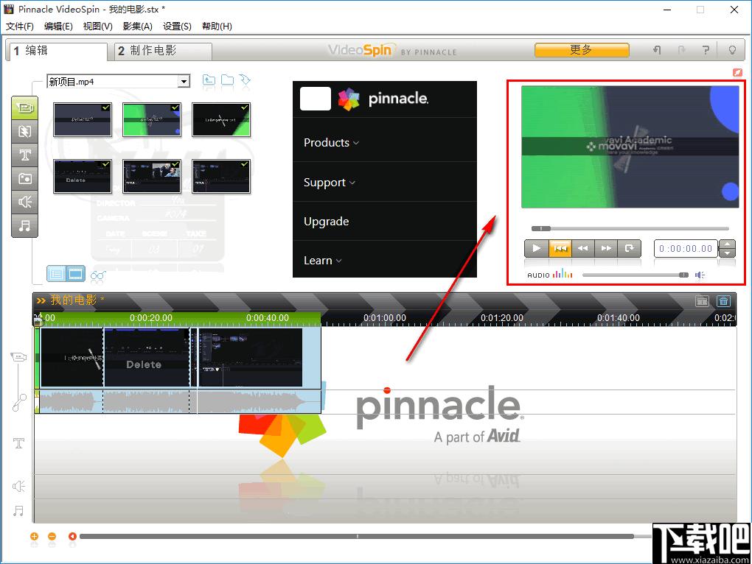This screenshot has width=752, height=564.
Task: Switch album to list view icon
Action: (x=56, y=274)
